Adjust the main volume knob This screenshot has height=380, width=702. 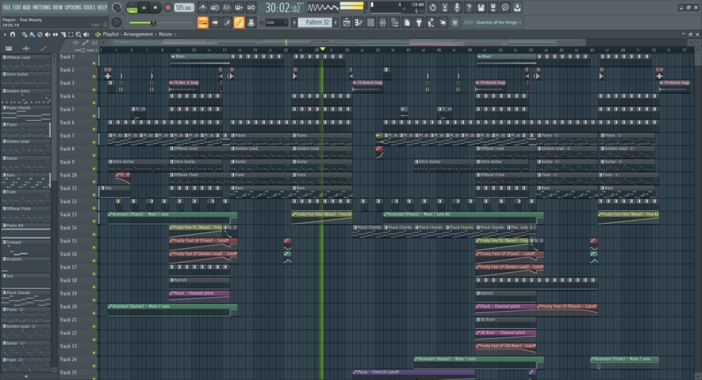(x=117, y=8)
